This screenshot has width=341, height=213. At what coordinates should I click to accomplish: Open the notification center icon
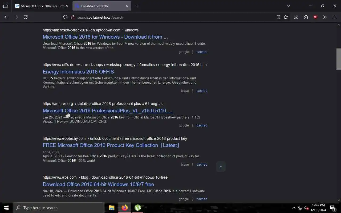tap(333, 208)
